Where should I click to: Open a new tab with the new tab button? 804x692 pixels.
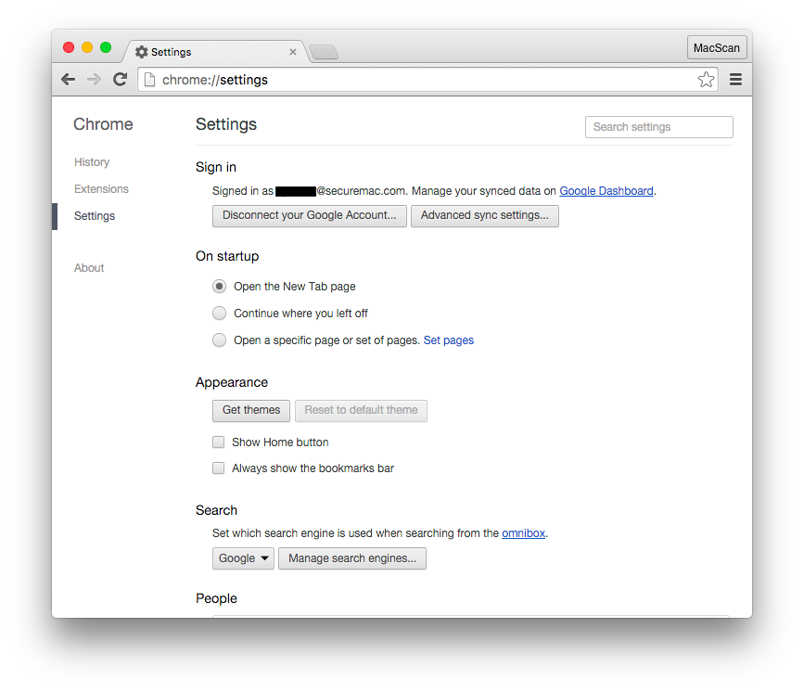pyautogui.click(x=324, y=52)
